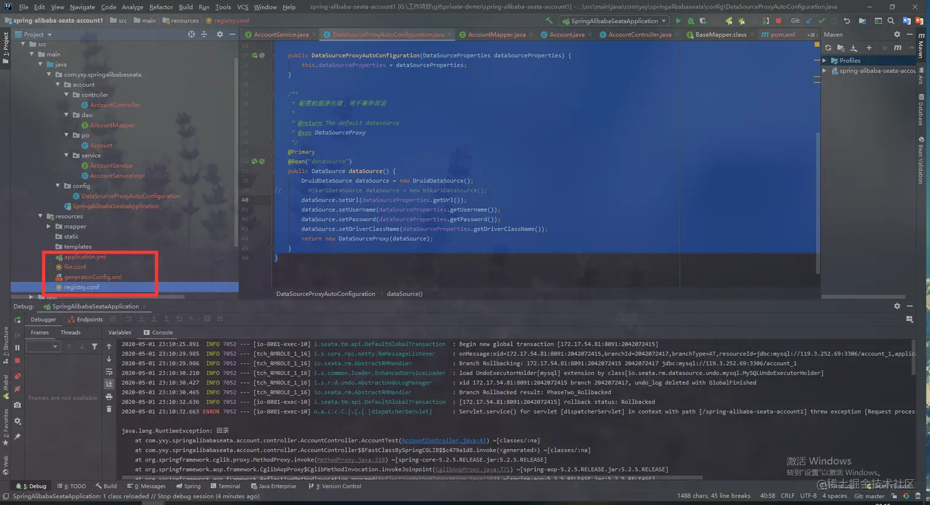
Task: Close the AccountMapper.java editor tab
Action: (531, 35)
